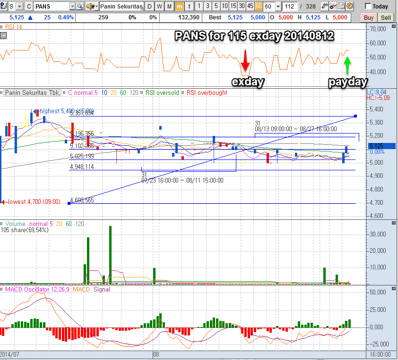Close the Volume panel
This screenshot has height=360, width=398.
click(394, 223)
